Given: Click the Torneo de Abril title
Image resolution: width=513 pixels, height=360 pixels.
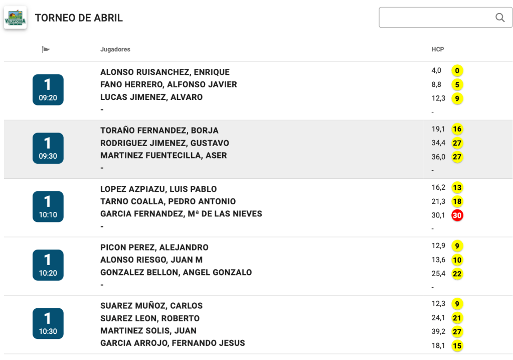Looking at the screenshot, I should (x=79, y=18).
